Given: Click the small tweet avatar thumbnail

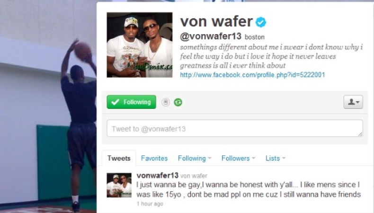Looking at the screenshot, I should 119,185.
